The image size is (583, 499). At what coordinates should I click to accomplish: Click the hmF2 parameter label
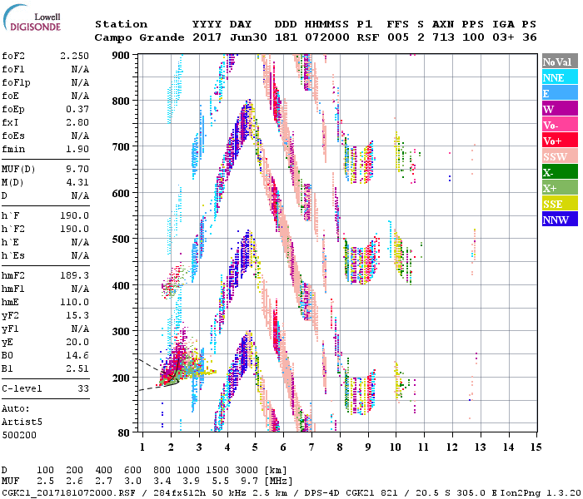tap(16, 274)
